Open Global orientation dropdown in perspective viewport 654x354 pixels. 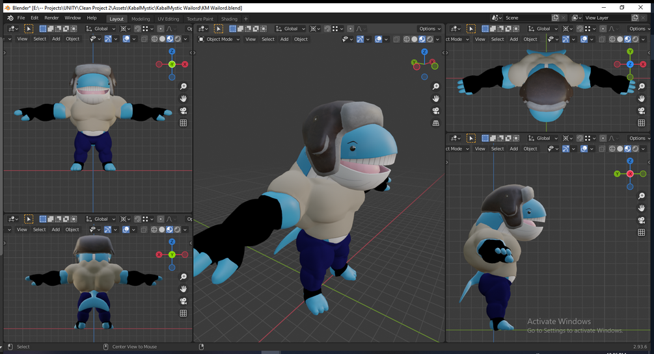click(x=291, y=29)
